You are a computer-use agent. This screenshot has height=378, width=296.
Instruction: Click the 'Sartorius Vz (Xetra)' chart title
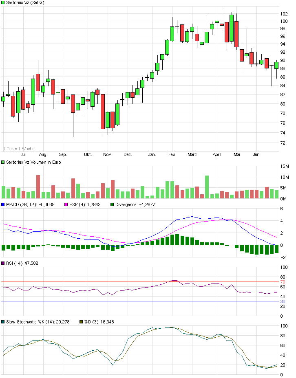point(25,3)
